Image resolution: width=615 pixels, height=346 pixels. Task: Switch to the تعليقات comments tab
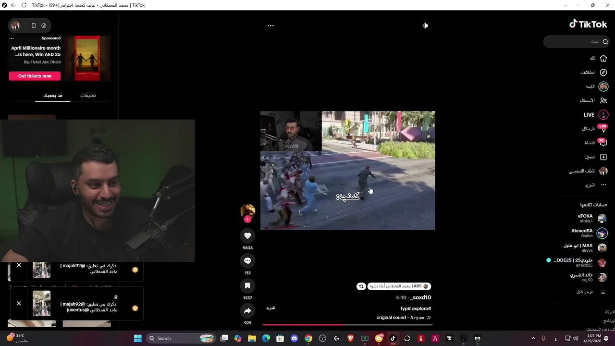88,95
